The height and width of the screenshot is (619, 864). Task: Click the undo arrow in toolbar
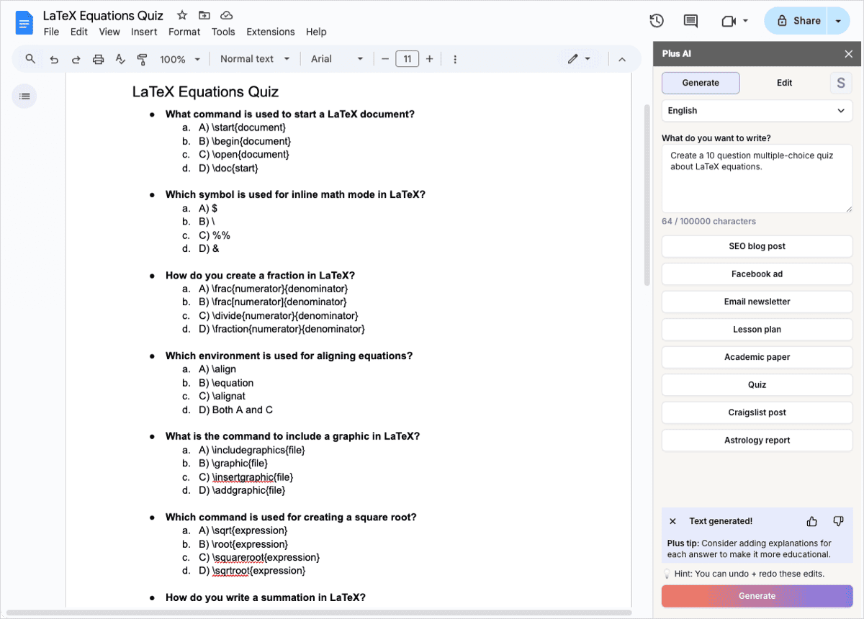(x=54, y=59)
